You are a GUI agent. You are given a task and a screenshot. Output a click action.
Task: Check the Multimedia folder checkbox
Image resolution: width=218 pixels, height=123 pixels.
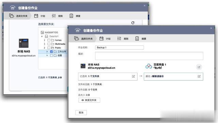point(49,44)
